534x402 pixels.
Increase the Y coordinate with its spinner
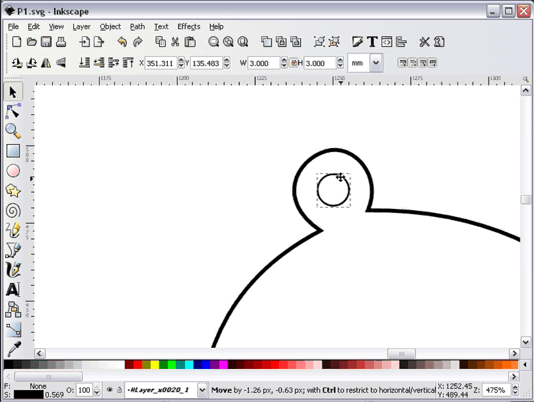pyautogui.click(x=226, y=60)
